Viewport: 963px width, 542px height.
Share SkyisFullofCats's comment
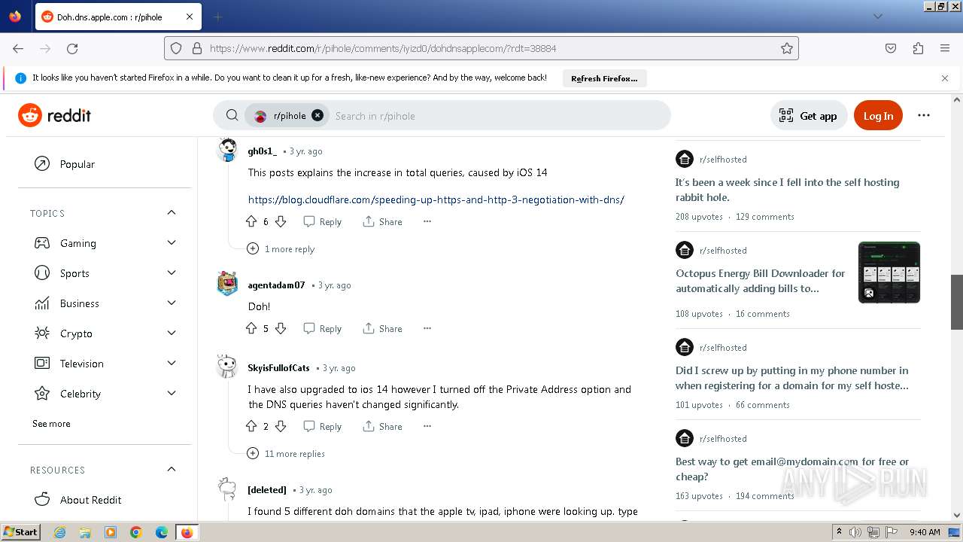[382, 426]
